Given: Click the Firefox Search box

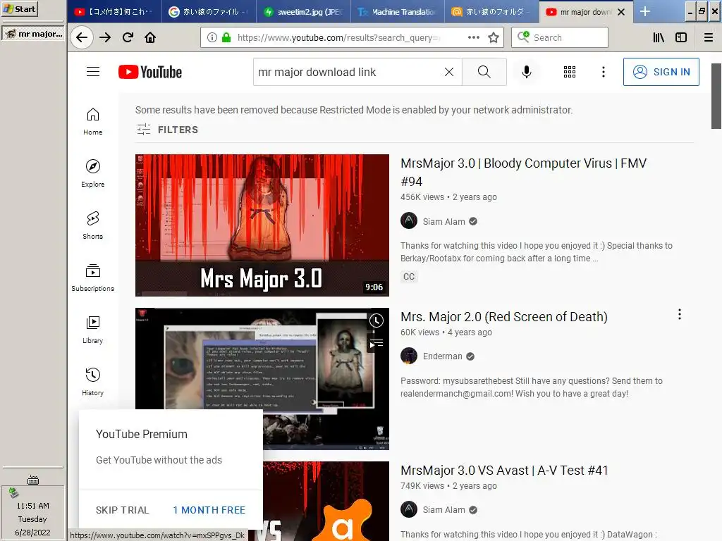Looking at the screenshot, I should tap(559, 38).
